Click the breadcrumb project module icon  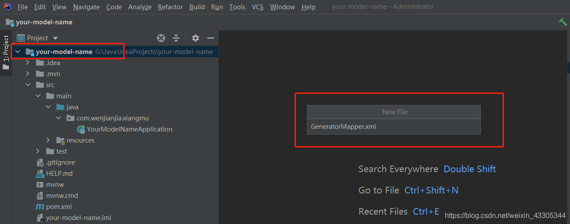pyautogui.click(x=10, y=22)
